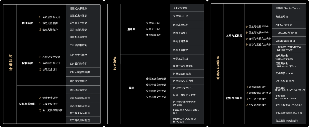The image size is (309, 127).
Task: Click the check icon beside 故障安全设计
Action: (x=40, y=69)
